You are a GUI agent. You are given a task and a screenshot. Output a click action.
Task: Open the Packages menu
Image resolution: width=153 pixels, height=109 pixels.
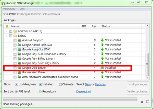[9, 9]
